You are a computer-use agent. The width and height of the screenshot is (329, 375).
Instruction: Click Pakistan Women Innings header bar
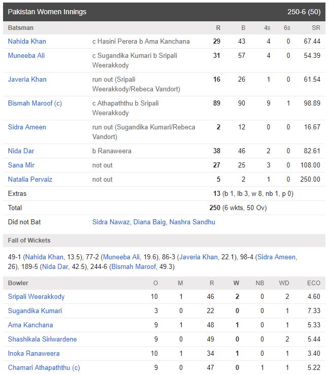click(x=164, y=12)
